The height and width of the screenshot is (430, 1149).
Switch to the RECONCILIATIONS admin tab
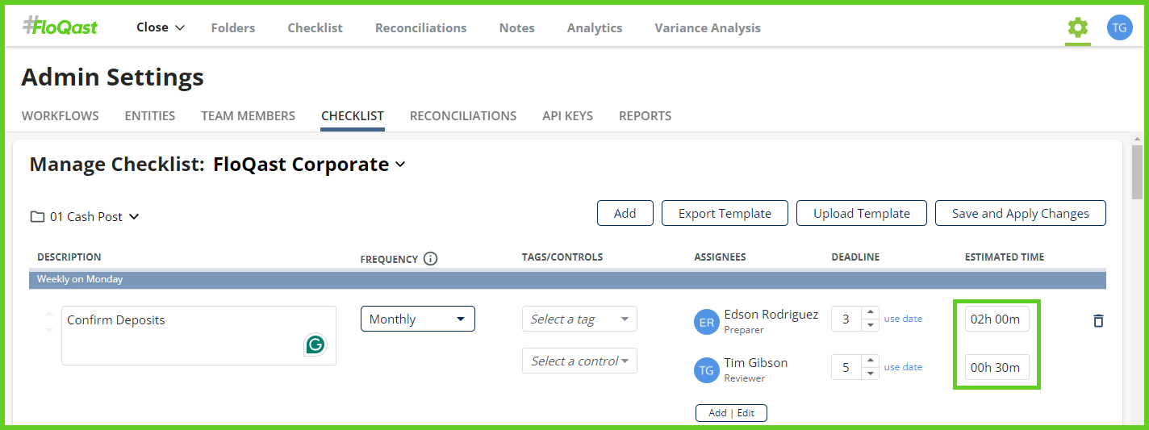(463, 115)
